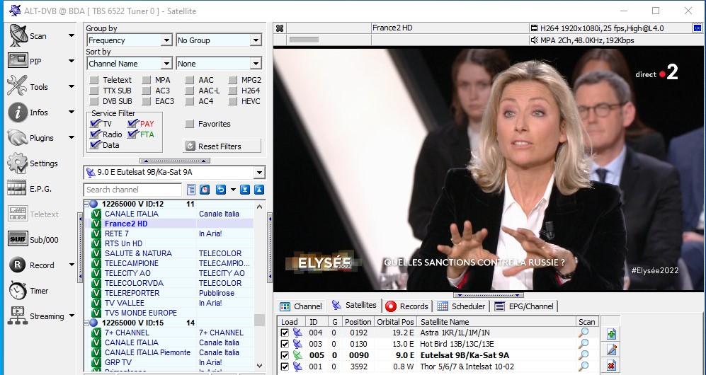706x375 pixels.
Task: Open the satellite selector 9.0 E Eutelsat dropdown
Action: coord(259,172)
